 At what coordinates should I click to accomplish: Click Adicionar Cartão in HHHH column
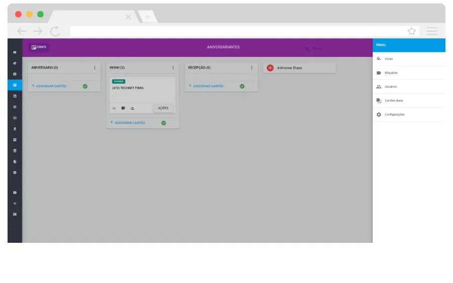[x=128, y=123]
